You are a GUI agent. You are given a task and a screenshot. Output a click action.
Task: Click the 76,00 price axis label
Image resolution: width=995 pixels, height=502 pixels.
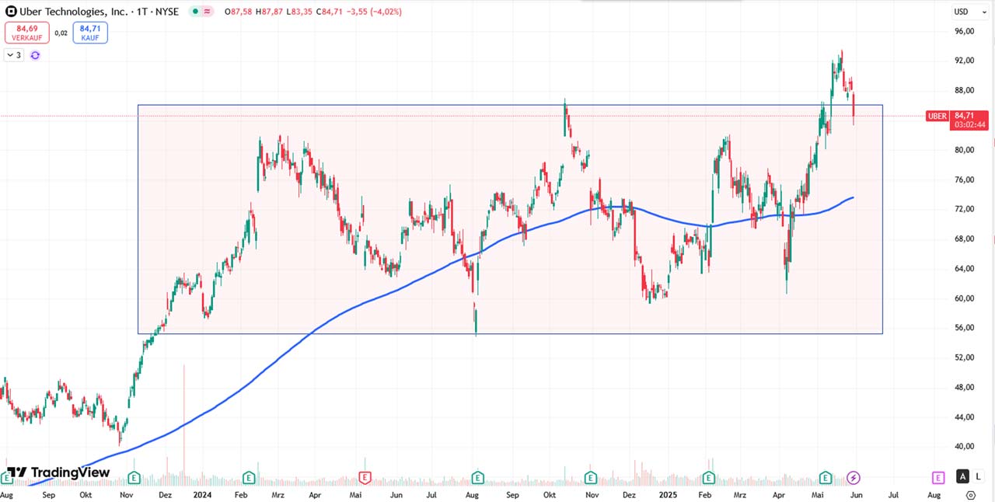click(x=964, y=180)
